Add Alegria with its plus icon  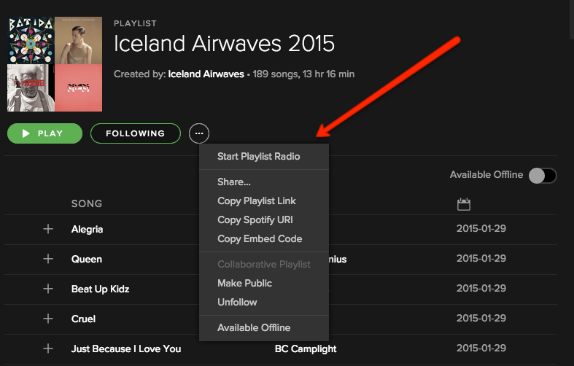pyautogui.click(x=48, y=229)
